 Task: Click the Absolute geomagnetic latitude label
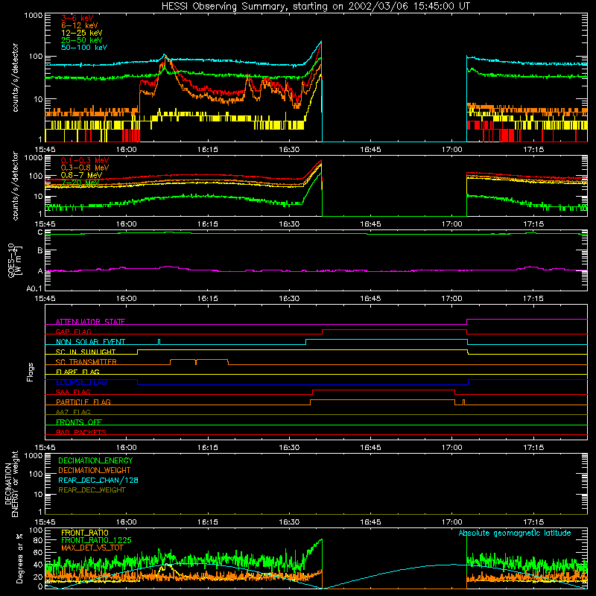coord(515,533)
